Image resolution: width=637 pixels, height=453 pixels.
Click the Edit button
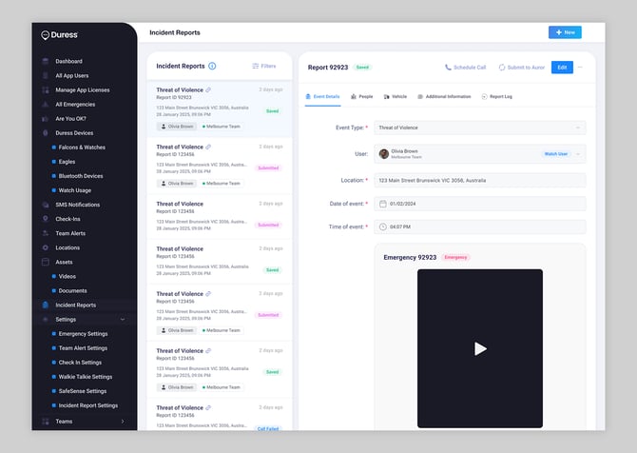(562, 68)
